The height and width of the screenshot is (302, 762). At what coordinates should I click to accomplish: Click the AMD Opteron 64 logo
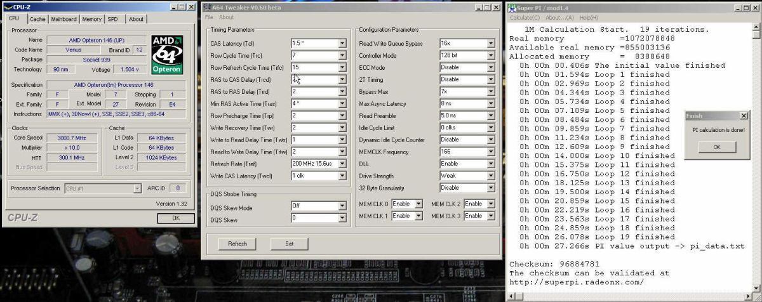167,55
